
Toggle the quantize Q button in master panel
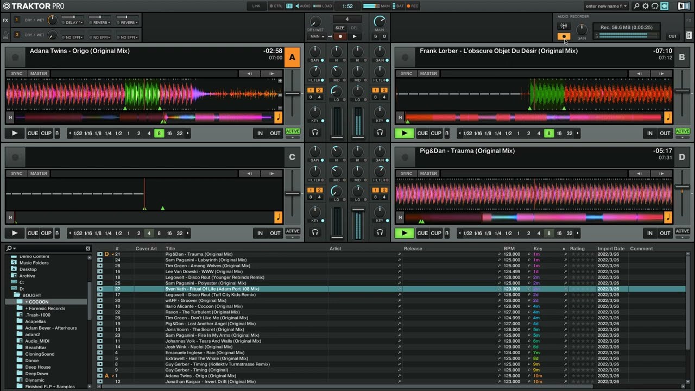coord(384,36)
